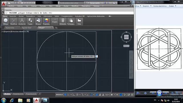
Task: Click Correo electrónico in Photo Viewer toolbar
Action: tap(160, 6)
